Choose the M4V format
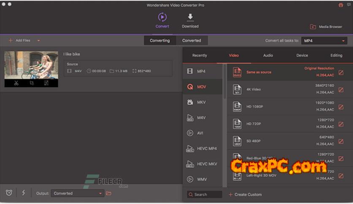The height and width of the screenshot is (204, 353). point(202,118)
